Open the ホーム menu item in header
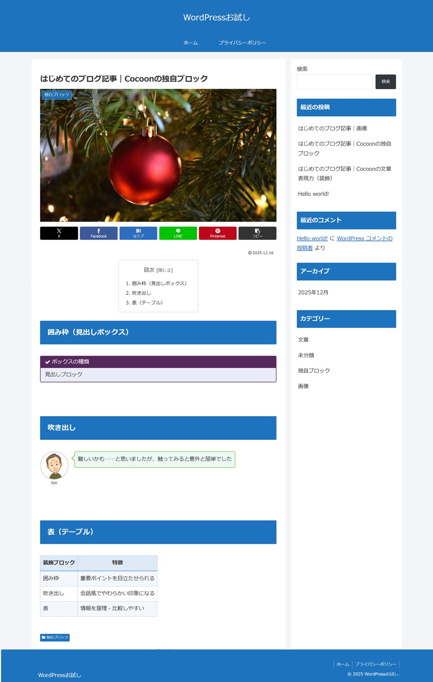433x682 pixels. pyautogui.click(x=191, y=43)
